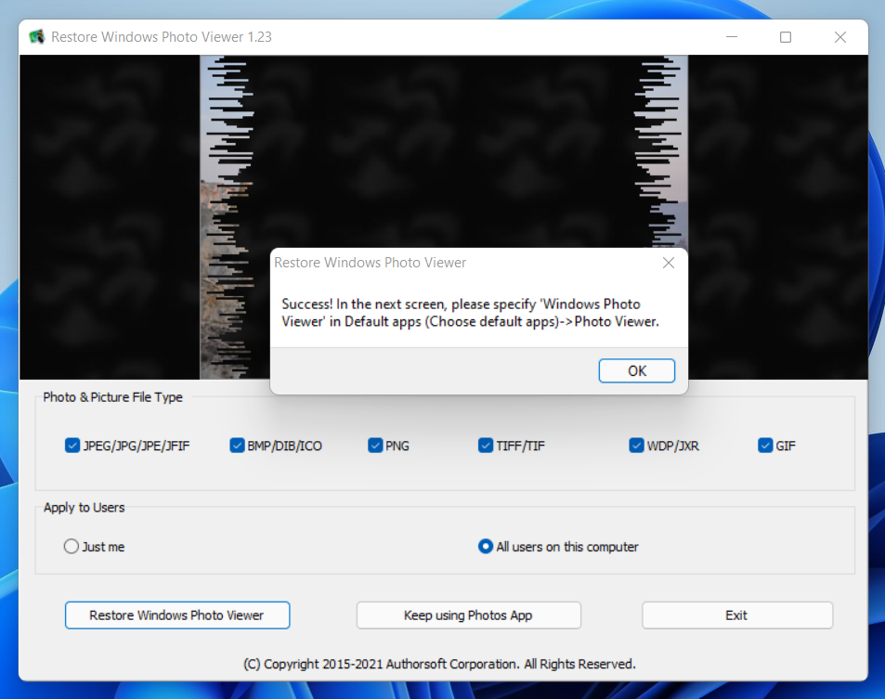The width and height of the screenshot is (885, 699).
Task: Click the Restore Windows Photo Viewer button
Action: (177, 615)
